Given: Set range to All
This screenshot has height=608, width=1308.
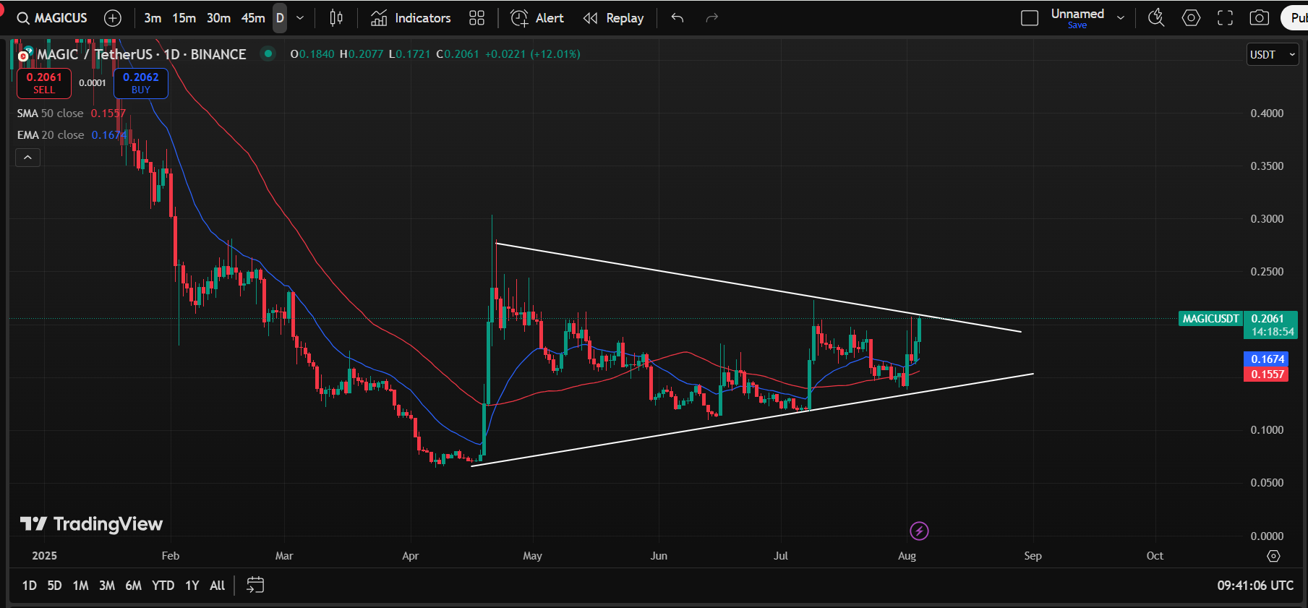Looking at the screenshot, I should [218, 586].
